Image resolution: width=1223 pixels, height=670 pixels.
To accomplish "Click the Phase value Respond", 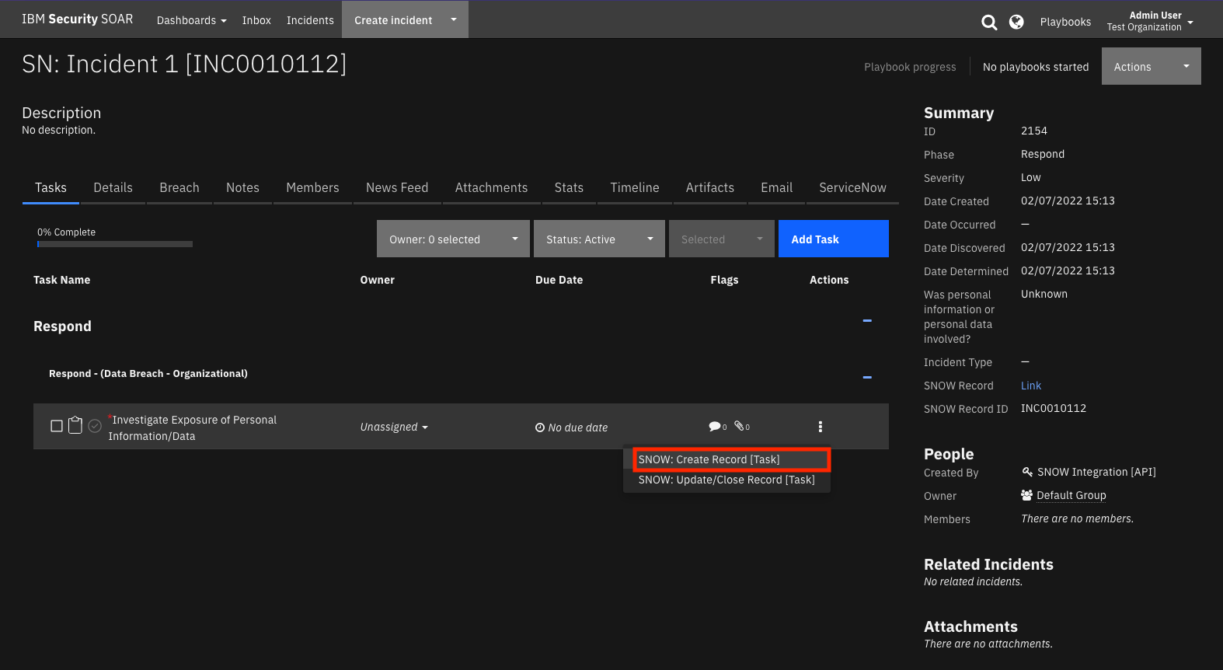I will pyautogui.click(x=1043, y=154).
